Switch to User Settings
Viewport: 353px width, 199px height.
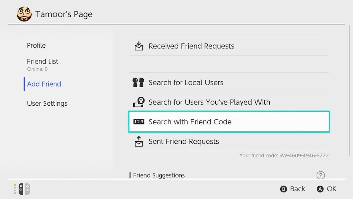[47, 103]
